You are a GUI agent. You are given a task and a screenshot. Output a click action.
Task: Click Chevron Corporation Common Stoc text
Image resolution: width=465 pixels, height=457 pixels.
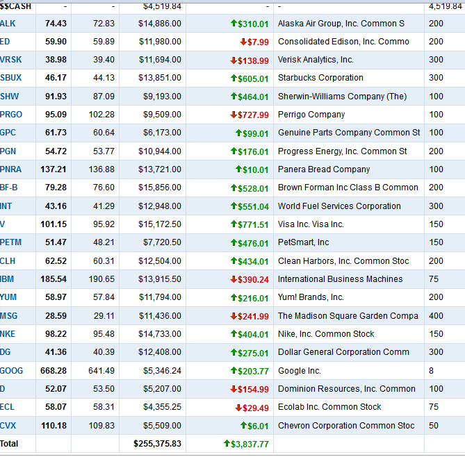coord(346,425)
